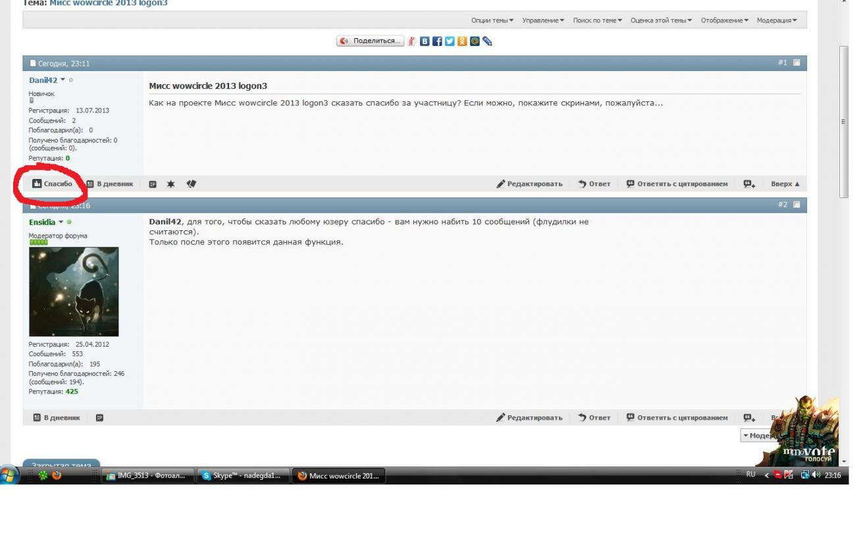Open the Отображение menu
Screen dimensions: 859x537
[725, 20]
